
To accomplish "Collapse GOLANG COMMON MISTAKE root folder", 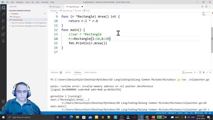I will click(20, 11).
